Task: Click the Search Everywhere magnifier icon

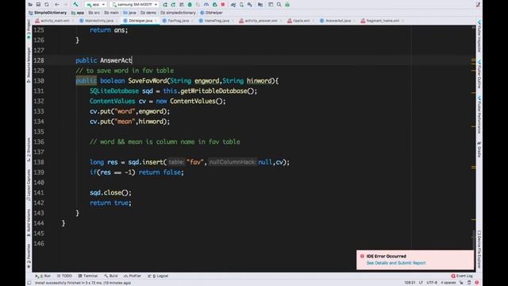Action: pos(279,5)
